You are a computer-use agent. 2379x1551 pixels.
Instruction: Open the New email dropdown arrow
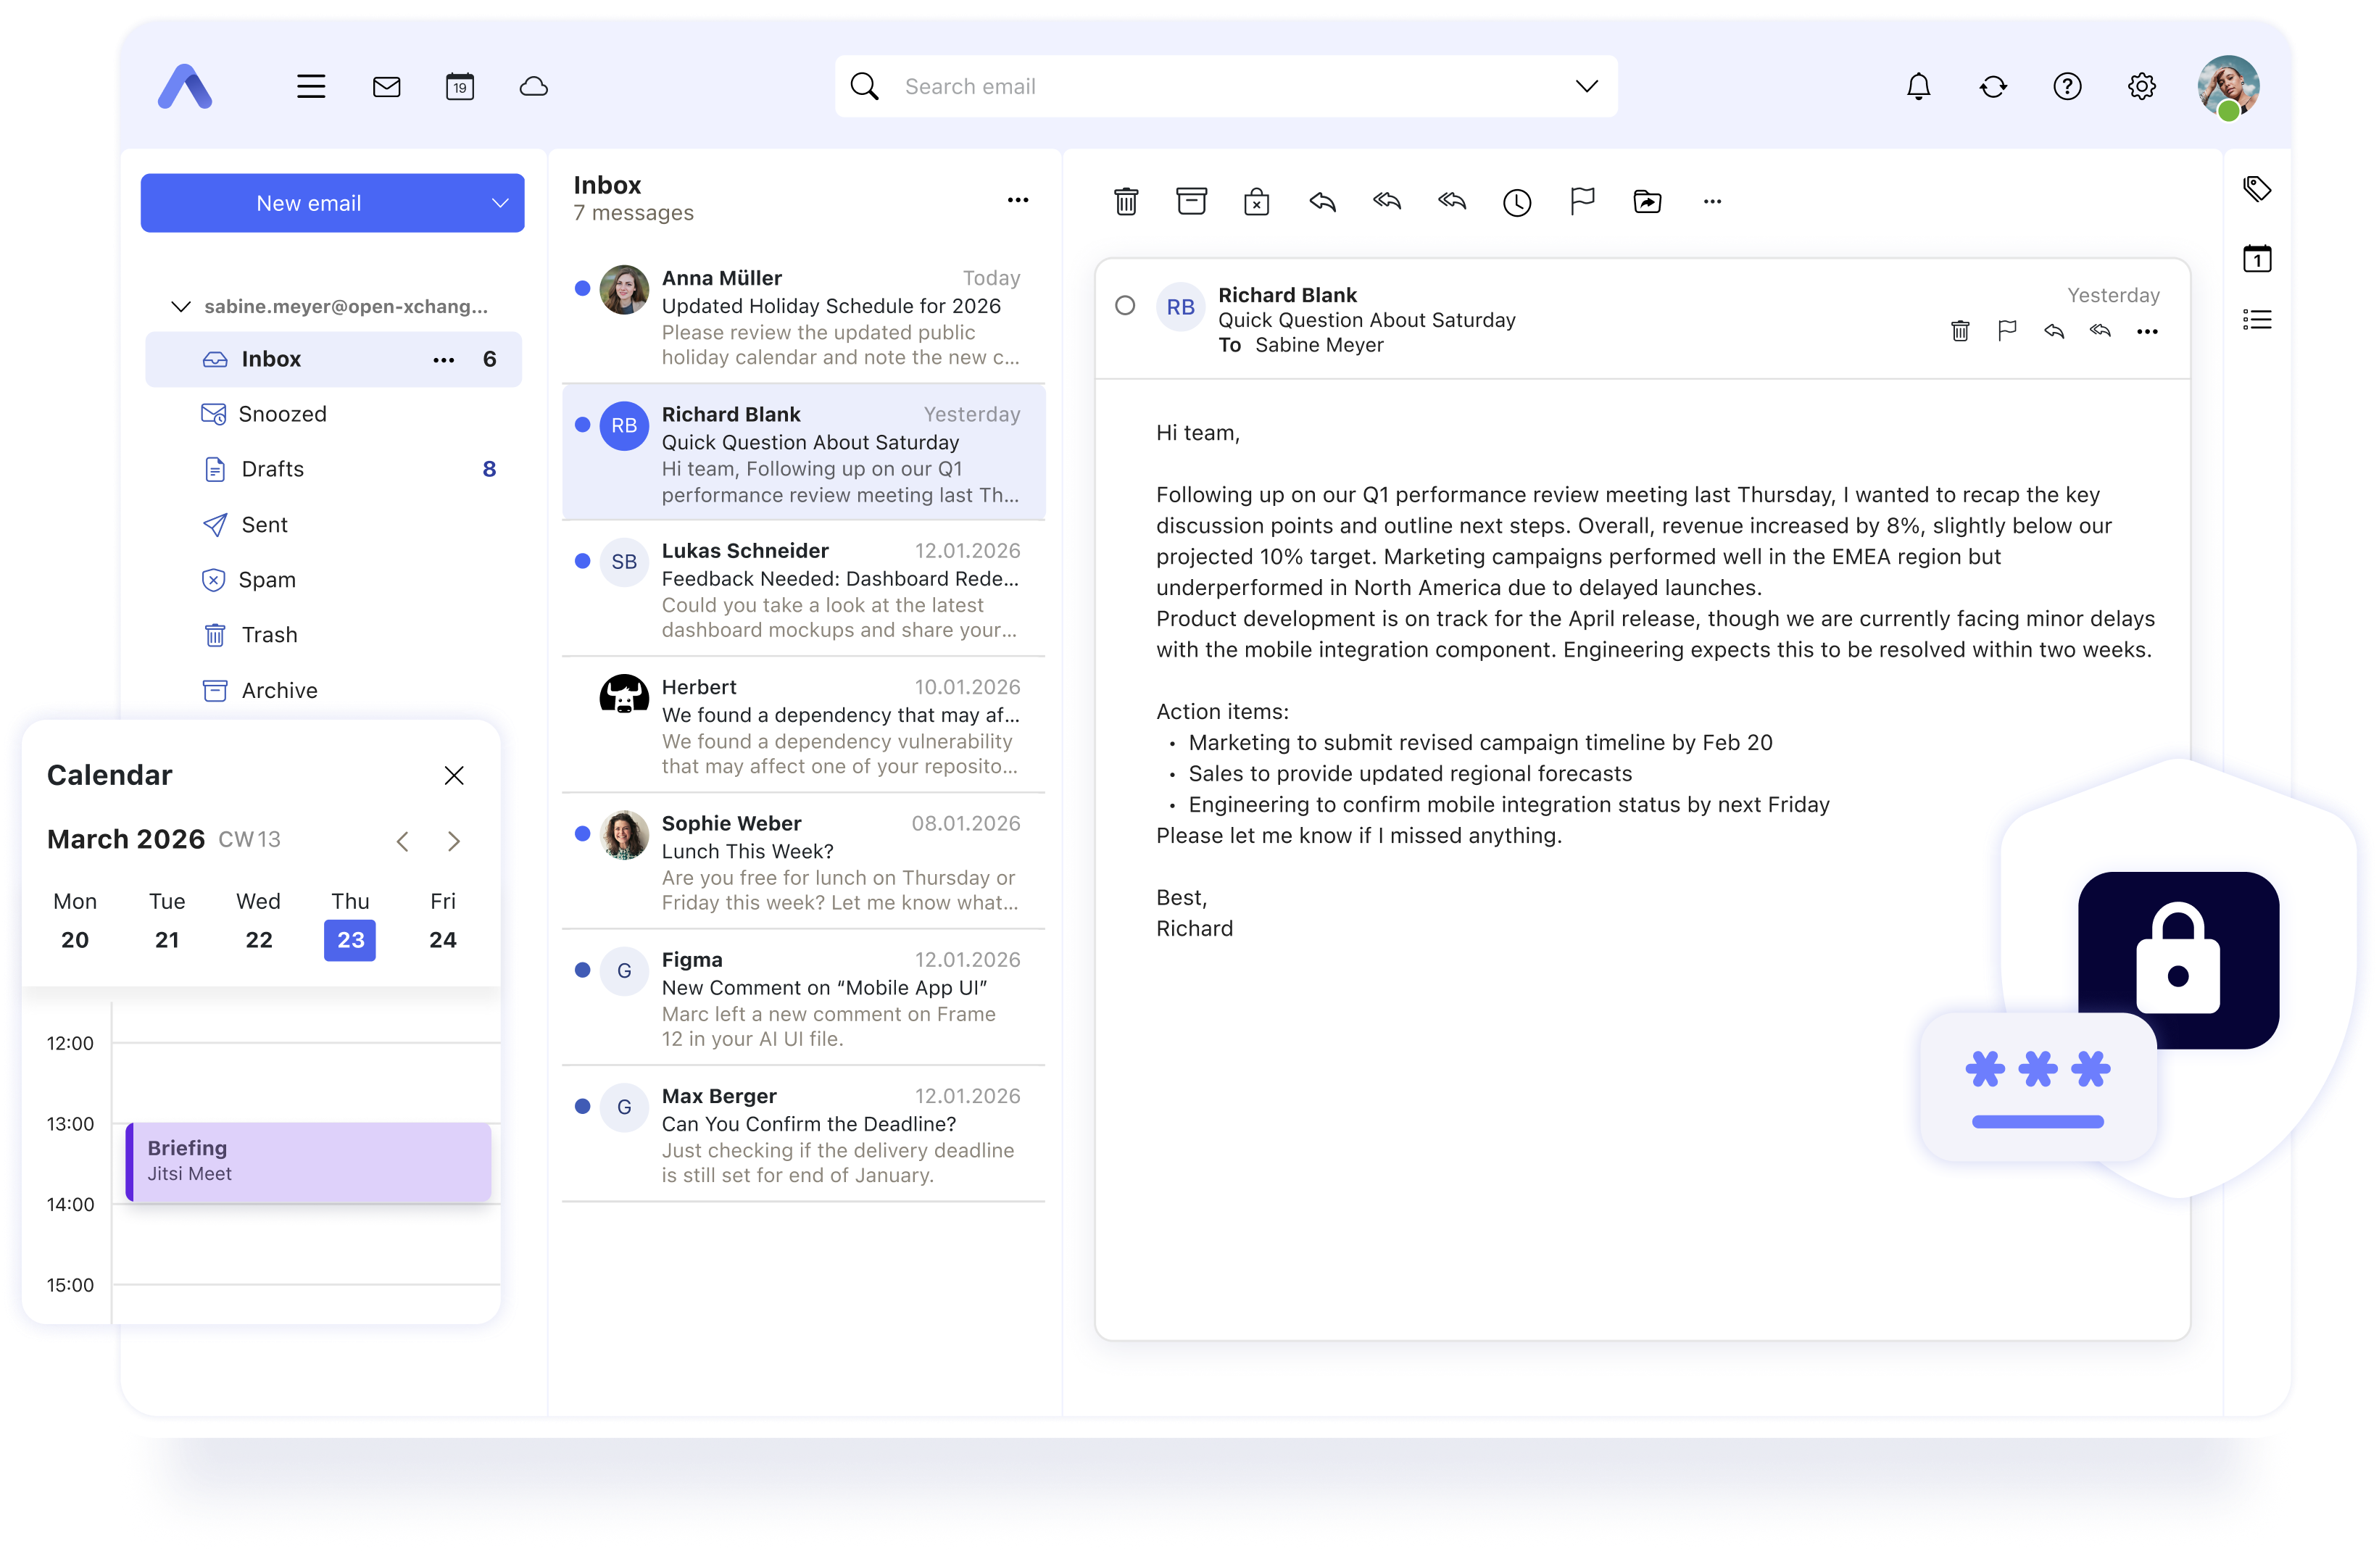499,204
